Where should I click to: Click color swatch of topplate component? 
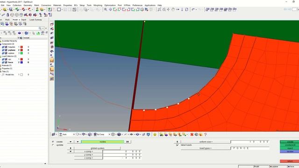point(21,47)
